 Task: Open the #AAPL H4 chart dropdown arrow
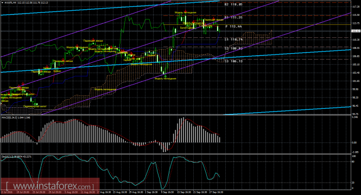[x=2, y=3]
